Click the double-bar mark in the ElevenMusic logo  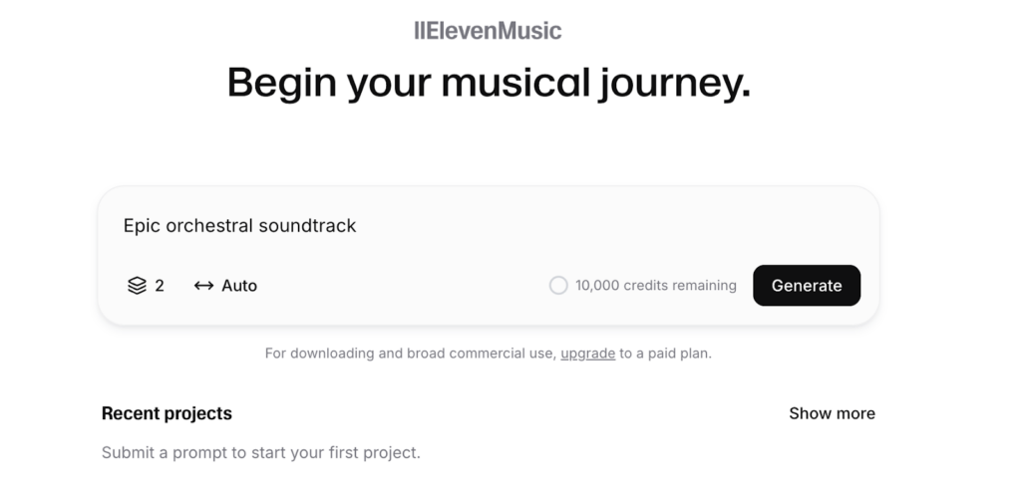click(419, 31)
